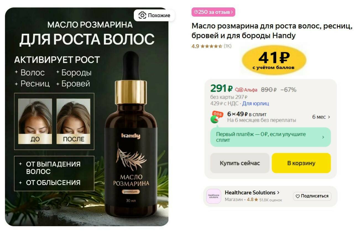
Task: Subscribe to the store with Подписаться
Action: (312, 196)
